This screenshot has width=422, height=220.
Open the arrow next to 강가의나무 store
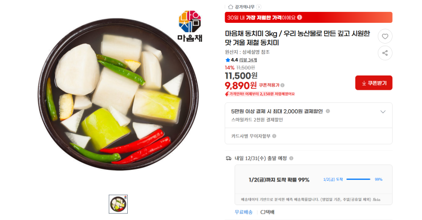pos(258,7)
